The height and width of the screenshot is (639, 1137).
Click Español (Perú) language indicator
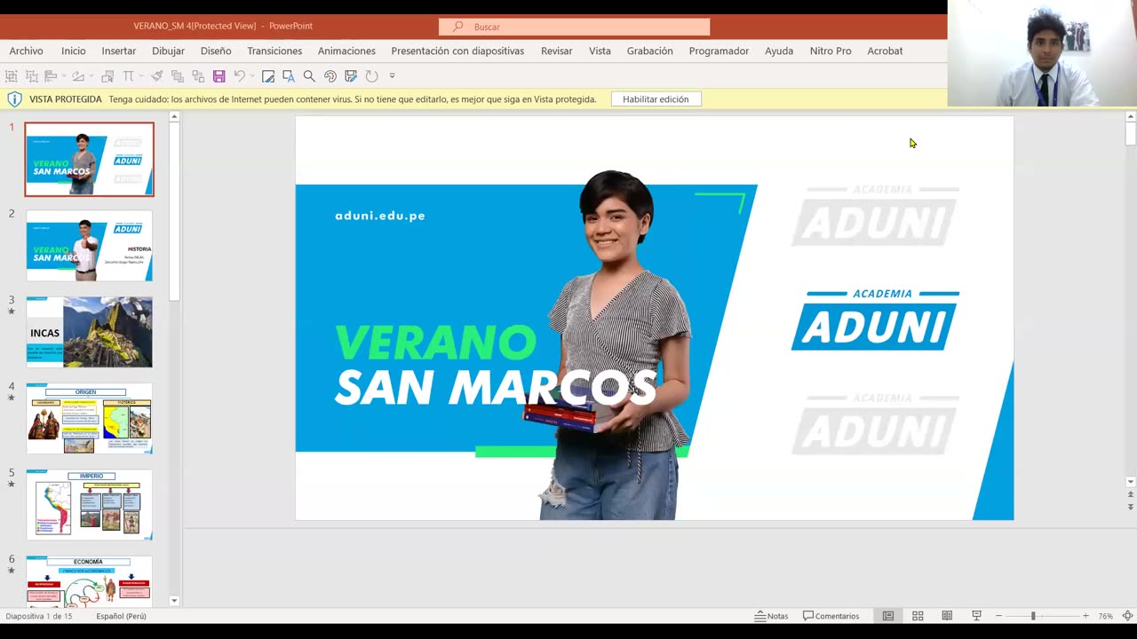[x=122, y=616]
